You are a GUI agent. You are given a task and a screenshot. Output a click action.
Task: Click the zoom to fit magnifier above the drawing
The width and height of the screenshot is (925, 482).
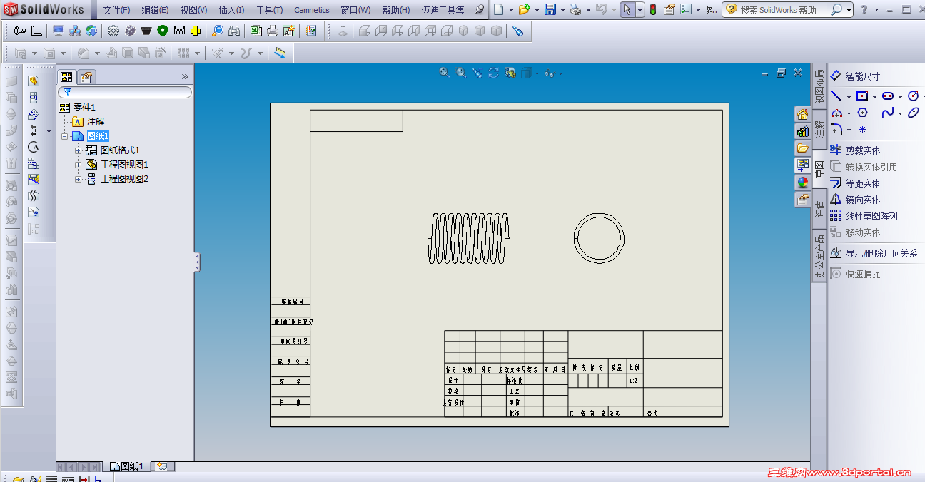coord(445,73)
